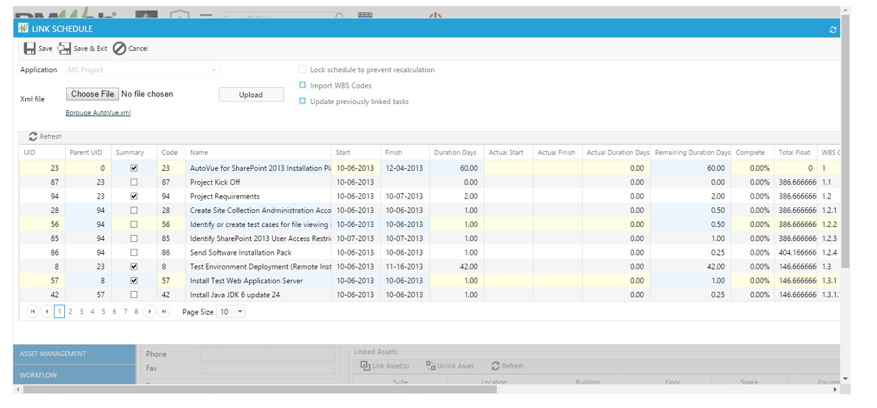
Task: Toggle Summary checkbox for UID 23
Action: [x=134, y=168]
